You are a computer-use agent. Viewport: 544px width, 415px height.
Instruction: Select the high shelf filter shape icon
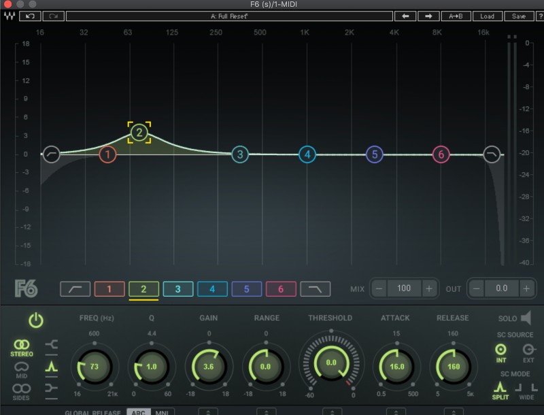coord(50,344)
